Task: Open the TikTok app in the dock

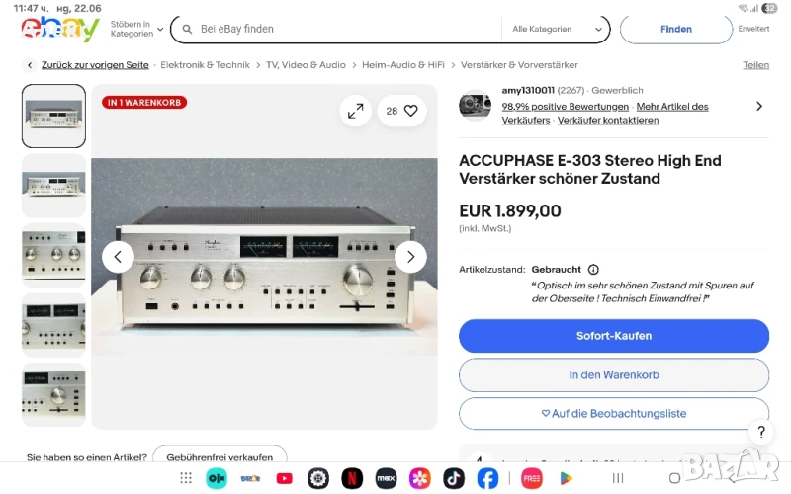Action: (x=454, y=478)
